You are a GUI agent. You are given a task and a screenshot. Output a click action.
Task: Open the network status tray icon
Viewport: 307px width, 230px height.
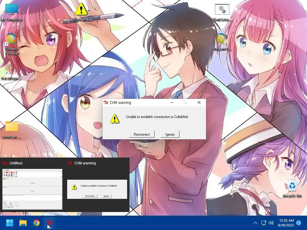click(264, 223)
